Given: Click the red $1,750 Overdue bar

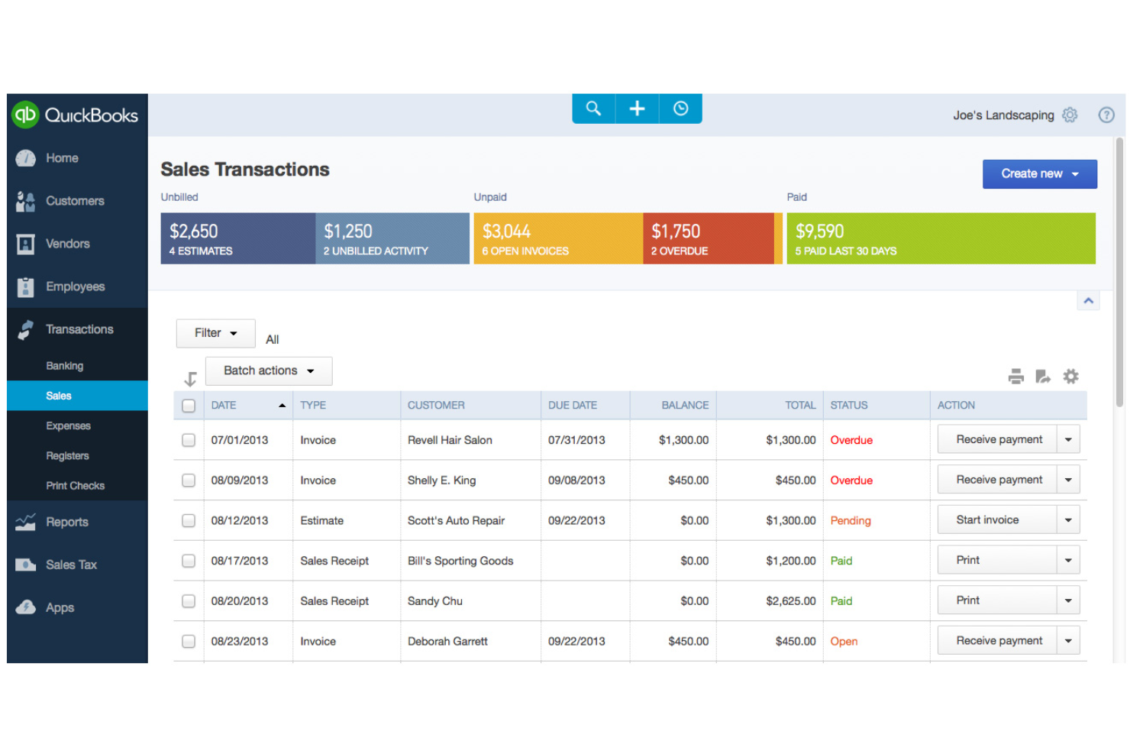Looking at the screenshot, I should point(708,238).
